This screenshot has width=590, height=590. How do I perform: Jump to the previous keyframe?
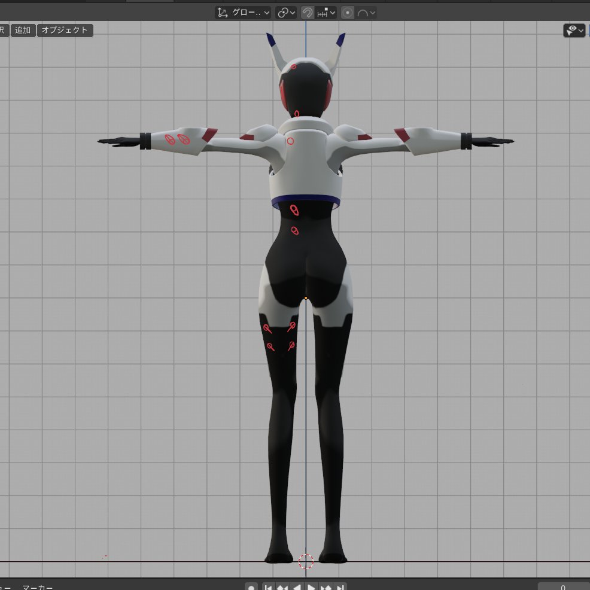click(282, 586)
